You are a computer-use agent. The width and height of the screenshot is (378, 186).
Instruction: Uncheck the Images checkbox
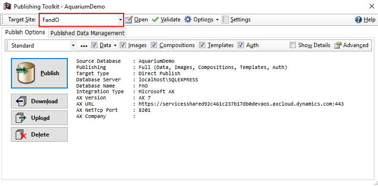[123, 45]
